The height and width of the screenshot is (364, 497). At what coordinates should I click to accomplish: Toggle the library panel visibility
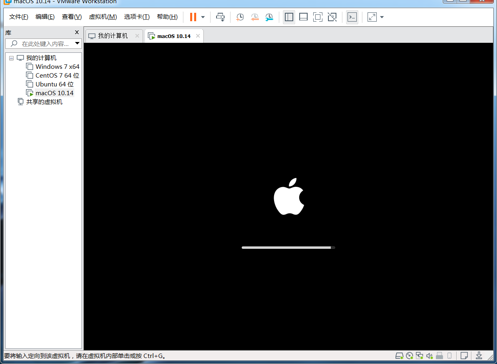[x=289, y=17]
